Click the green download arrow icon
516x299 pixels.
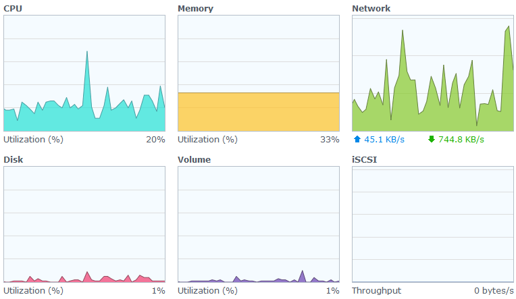click(x=432, y=140)
